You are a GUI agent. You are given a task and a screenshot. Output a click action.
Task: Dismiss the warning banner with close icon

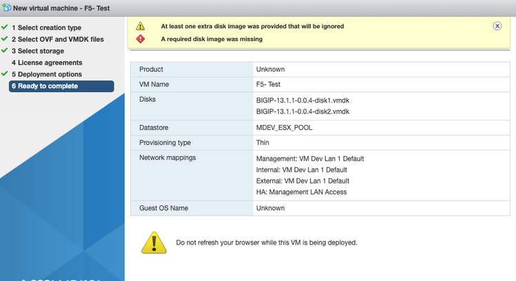coord(497,25)
